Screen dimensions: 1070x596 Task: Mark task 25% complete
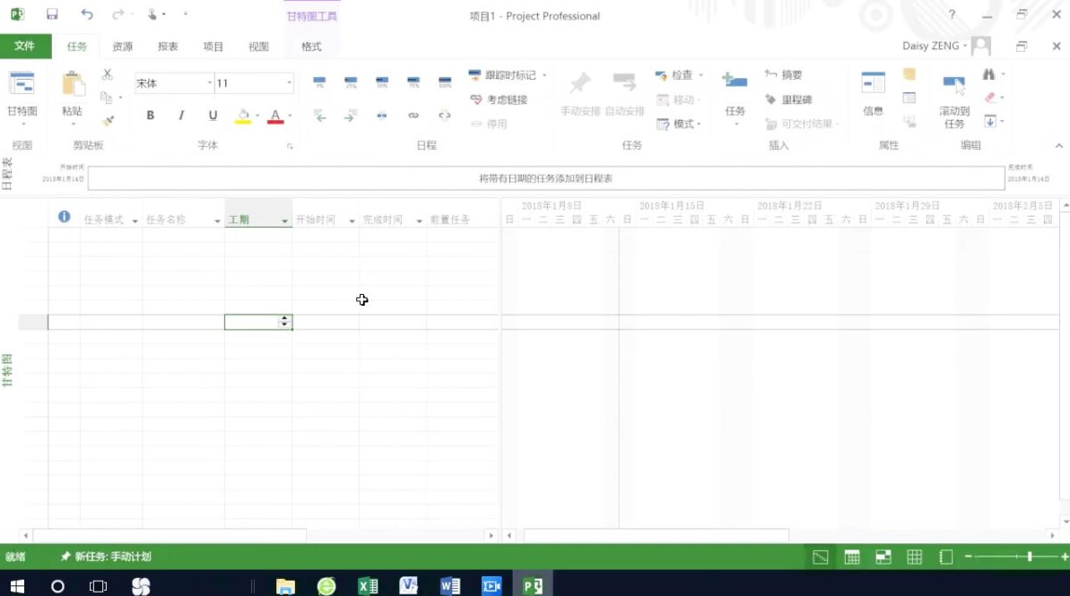point(350,82)
